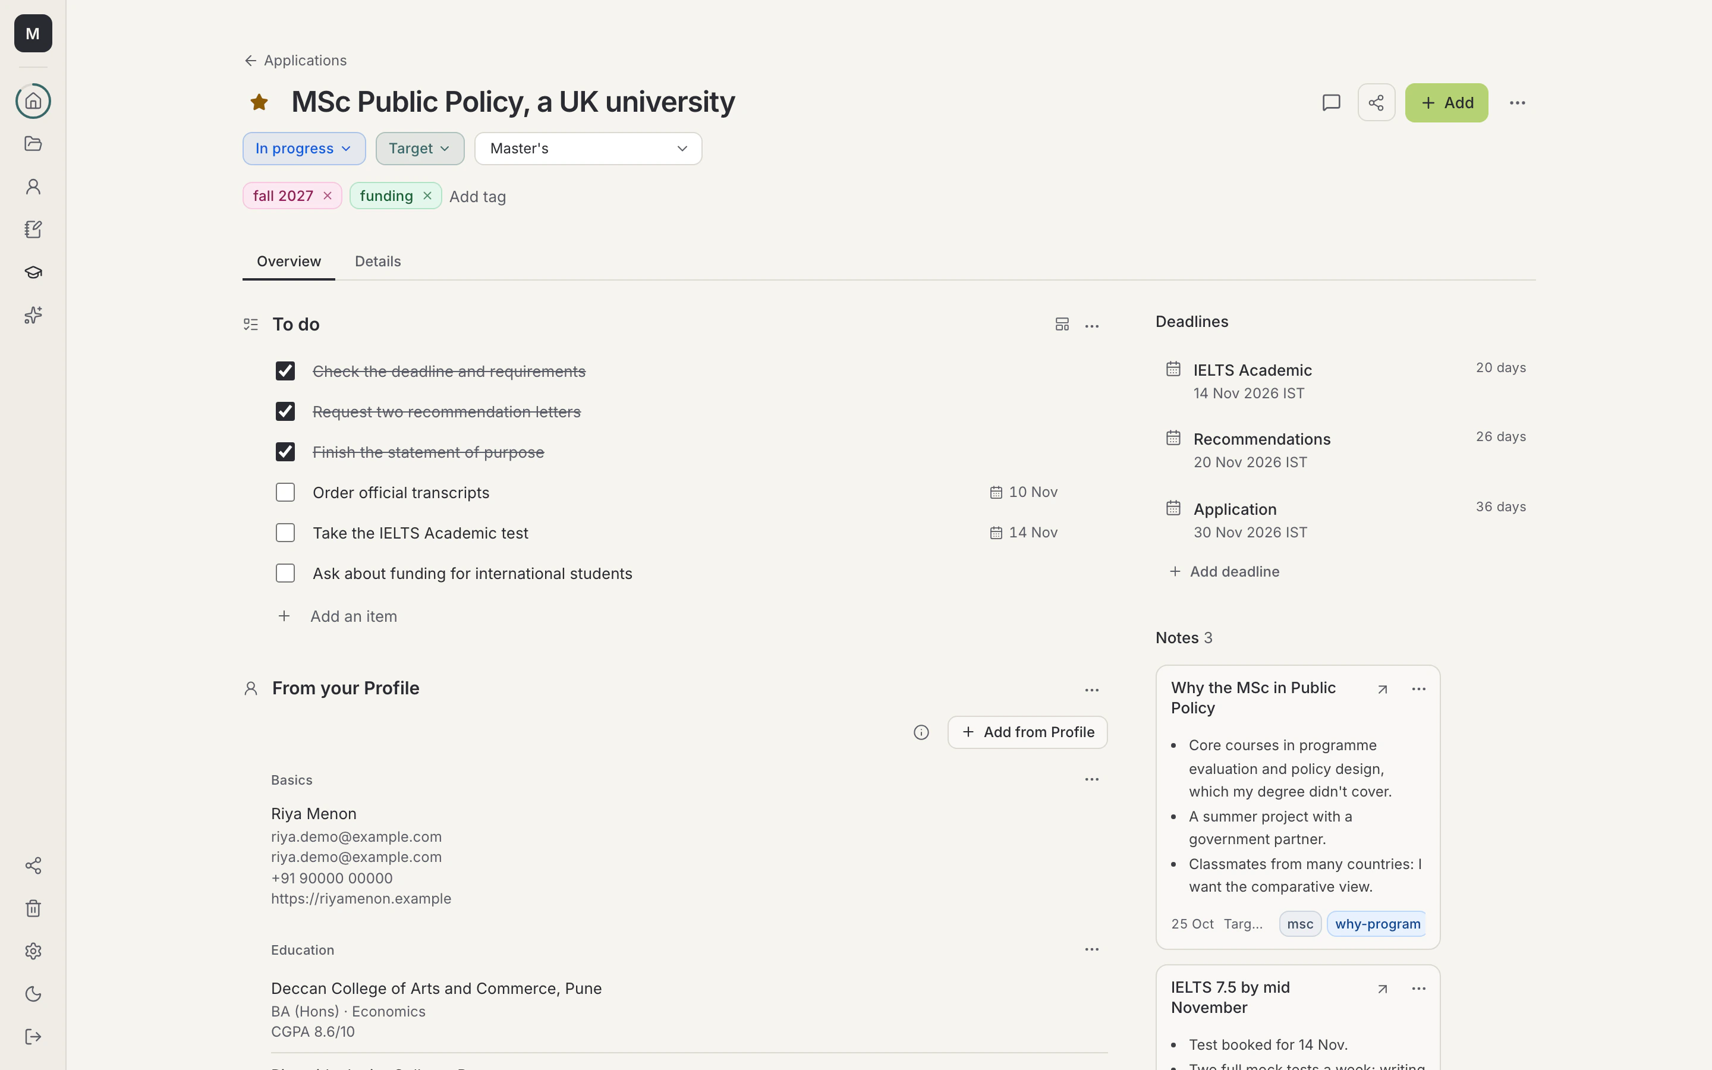Image resolution: width=1712 pixels, height=1070 pixels.
Task: Uncheck Check the deadline and requirements
Action: coord(285,372)
